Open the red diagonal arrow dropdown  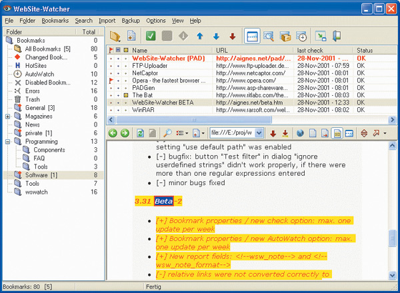click(x=385, y=133)
